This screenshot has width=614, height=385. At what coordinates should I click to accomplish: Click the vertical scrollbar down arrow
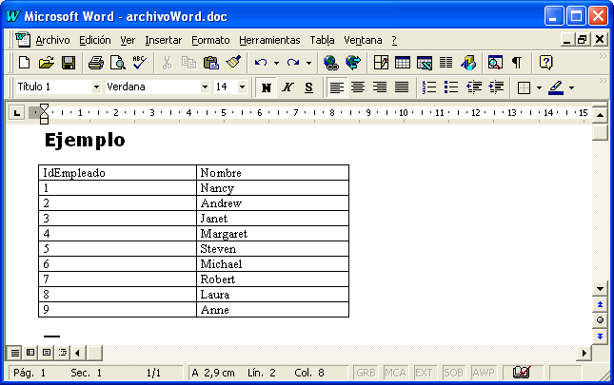click(x=600, y=288)
